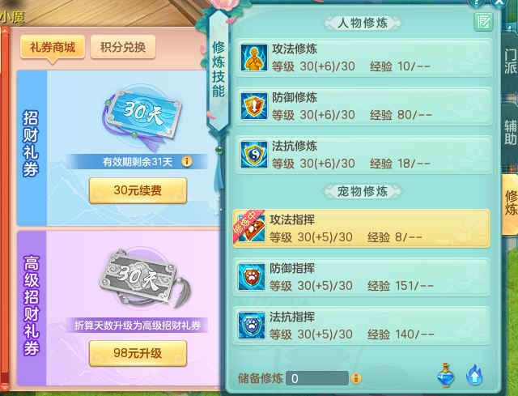The height and width of the screenshot is (396, 518).
Task: Switch to the 礼券商城 tab
Action: [53, 48]
